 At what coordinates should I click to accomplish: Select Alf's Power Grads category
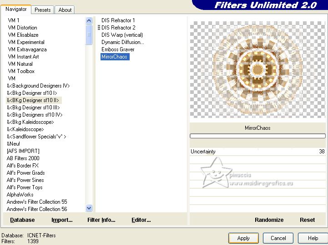click(26, 173)
